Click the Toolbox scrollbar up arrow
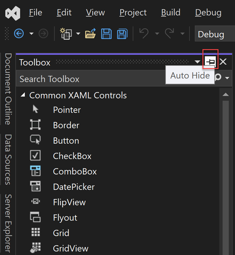Image resolution: width=235 pixels, height=255 pixels. (x=226, y=95)
